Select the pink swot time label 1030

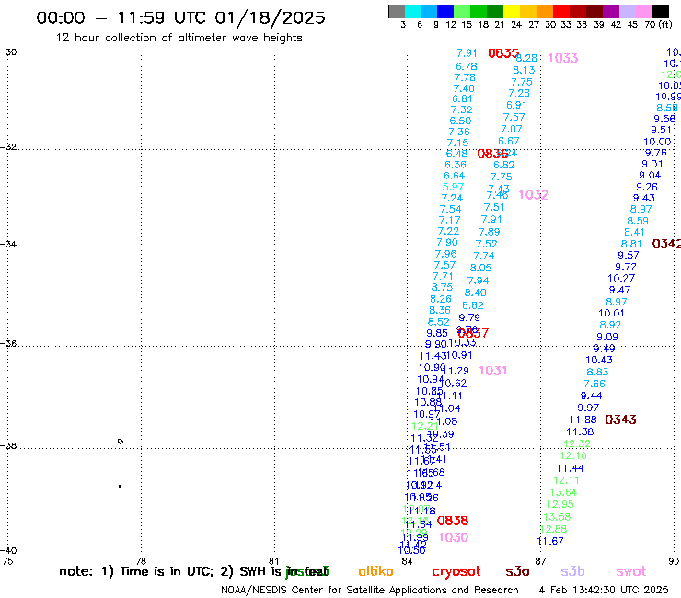(x=454, y=537)
